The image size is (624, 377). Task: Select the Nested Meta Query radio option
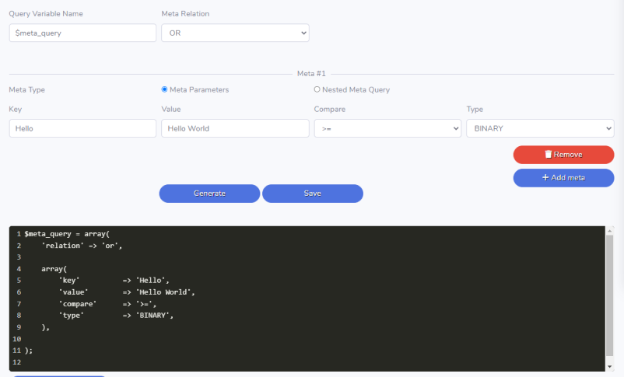pos(317,89)
